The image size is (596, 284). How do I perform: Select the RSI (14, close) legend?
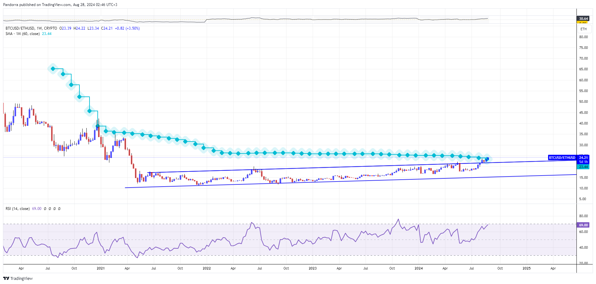pyautogui.click(x=18, y=209)
